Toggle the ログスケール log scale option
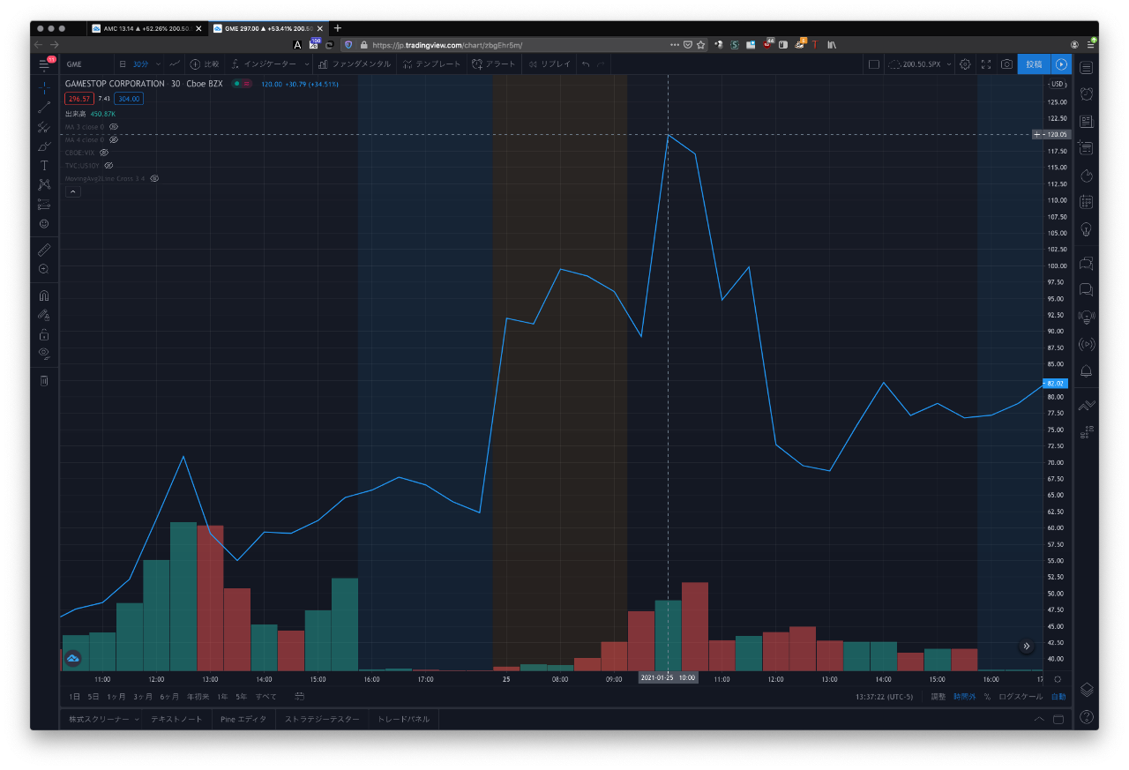The width and height of the screenshot is (1129, 770). [1020, 697]
